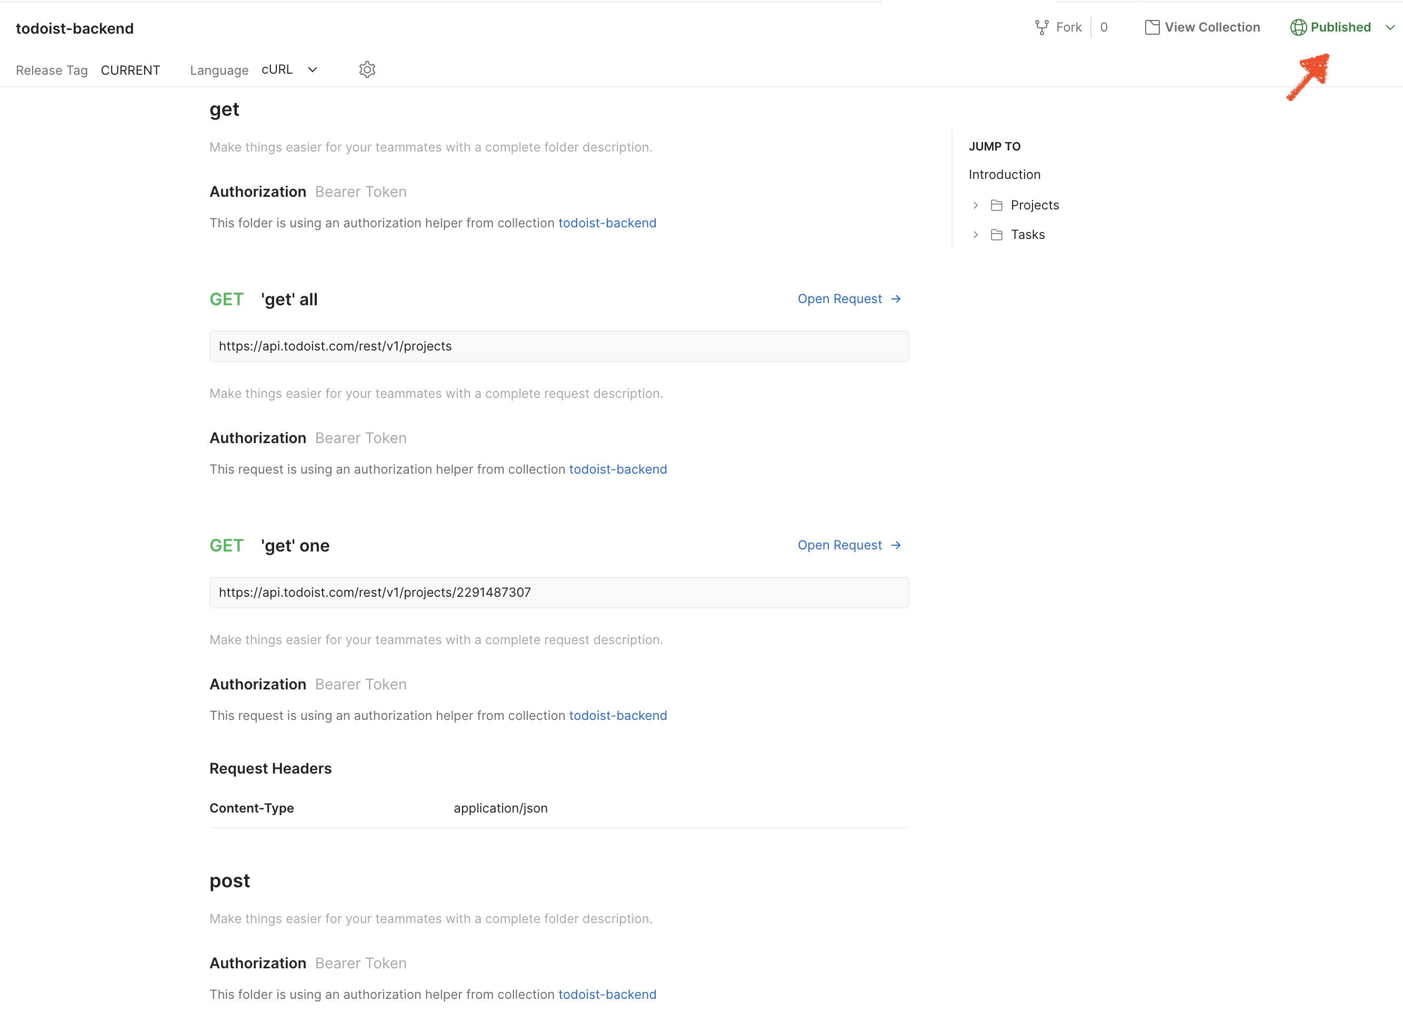Viewport: 1403px width, 1022px height.
Task: Click arrow next to 'get' all Open Request
Action: pyautogui.click(x=896, y=299)
